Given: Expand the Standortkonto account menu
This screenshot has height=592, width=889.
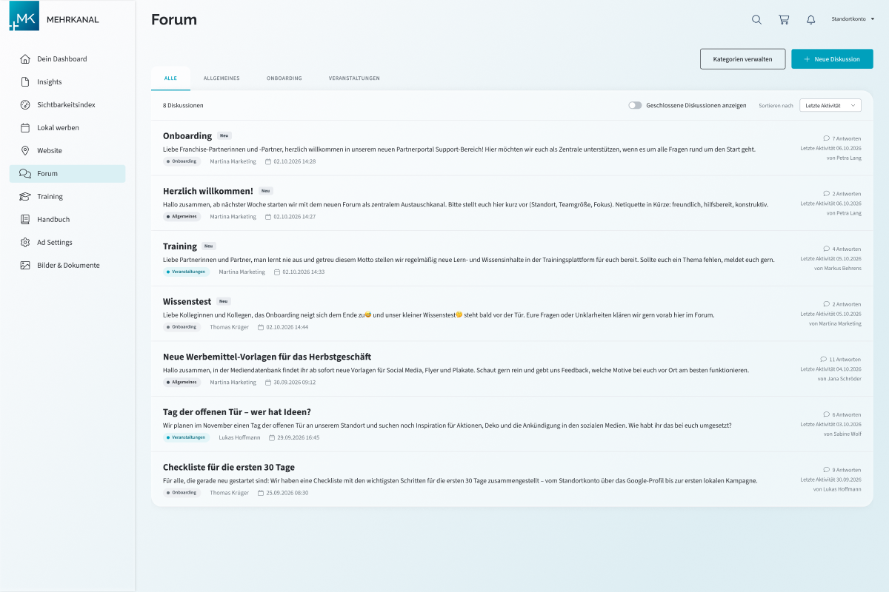Looking at the screenshot, I should [x=853, y=19].
